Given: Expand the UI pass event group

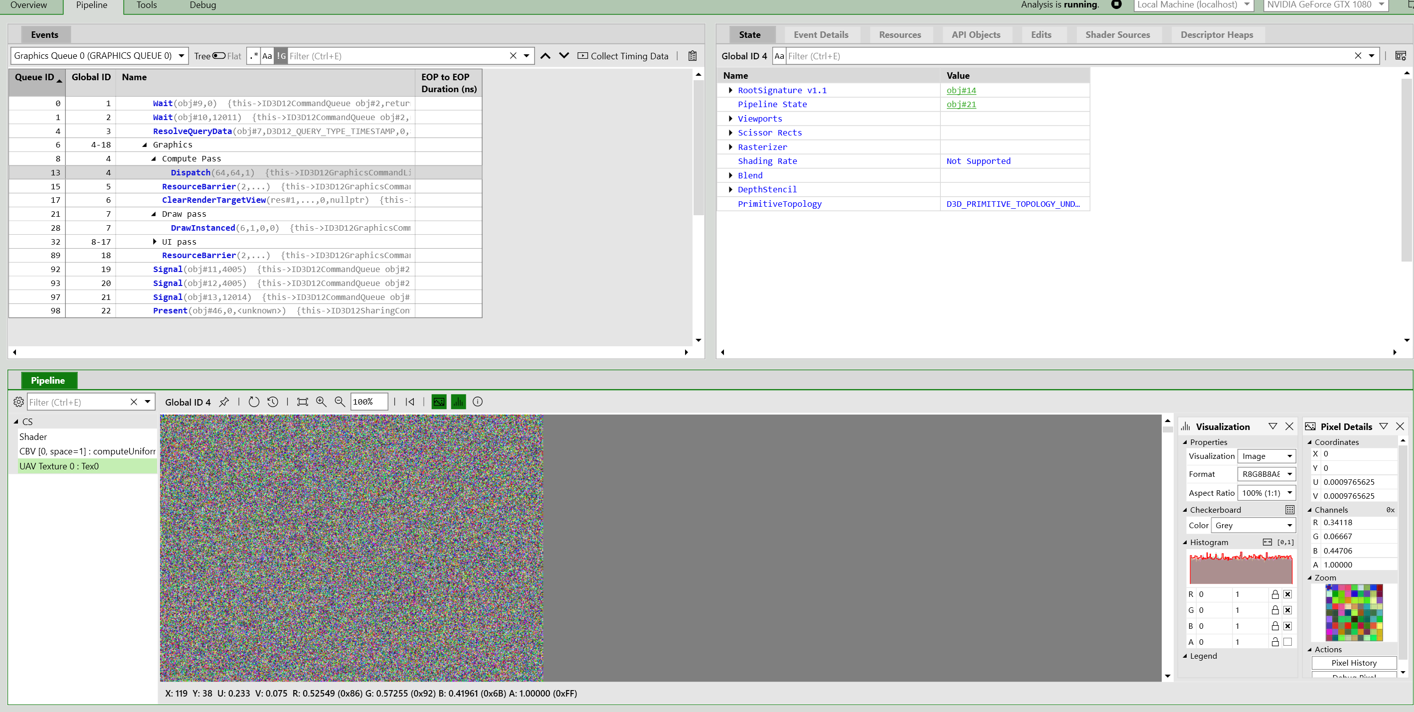Looking at the screenshot, I should 154,241.
